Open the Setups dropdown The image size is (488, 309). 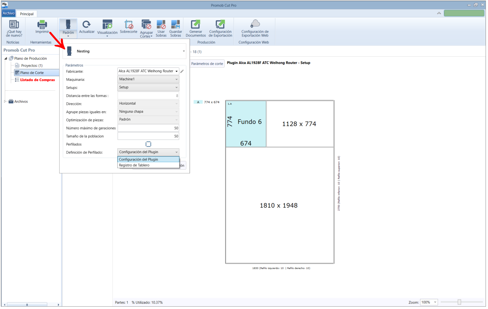[x=148, y=87]
